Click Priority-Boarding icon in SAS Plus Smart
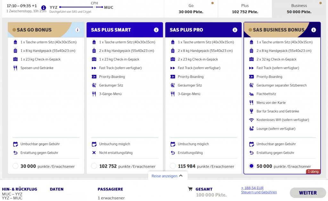 click(94, 77)
